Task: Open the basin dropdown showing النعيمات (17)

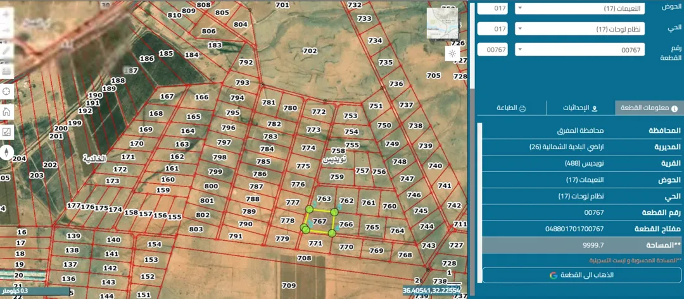Action: (580, 8)
